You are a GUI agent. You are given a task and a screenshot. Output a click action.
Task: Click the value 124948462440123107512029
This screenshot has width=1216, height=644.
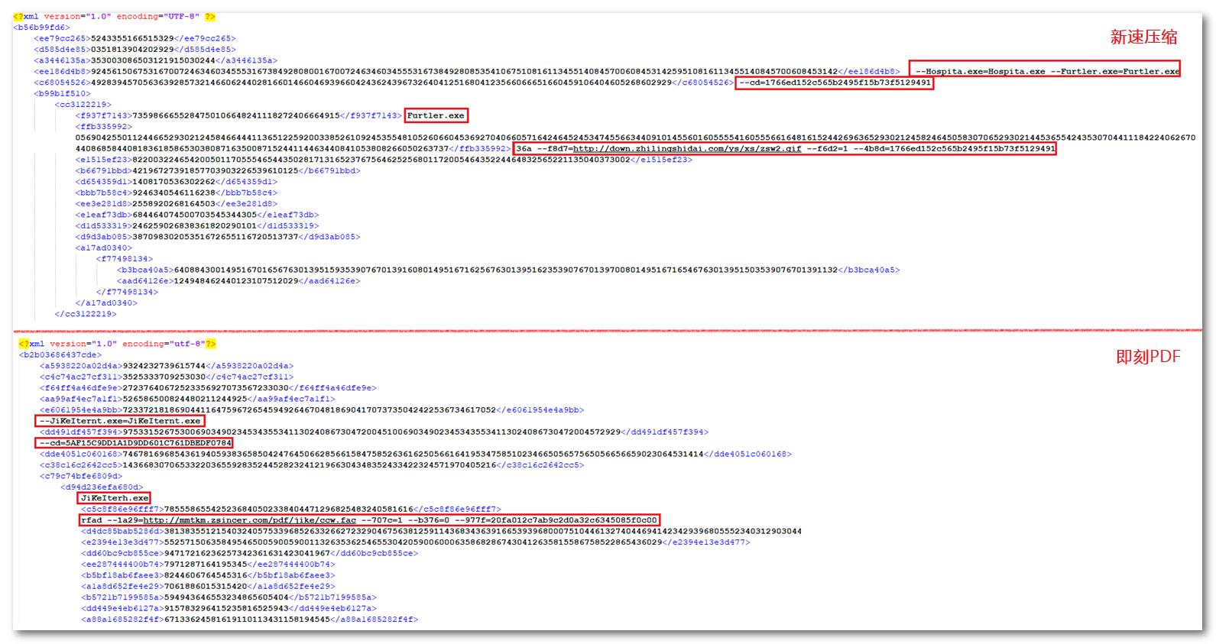[x=236, y=281]
